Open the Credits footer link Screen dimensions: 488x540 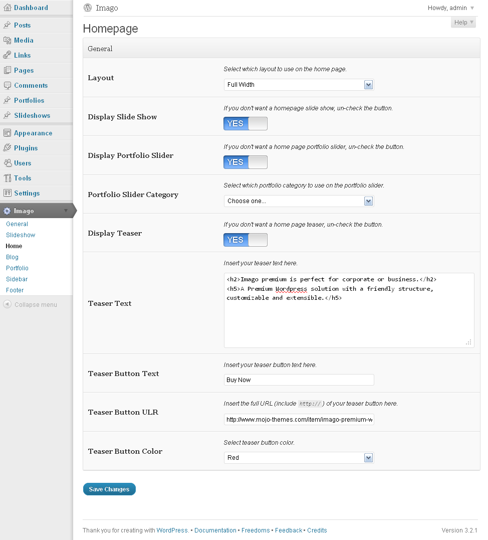coord(317,530)
